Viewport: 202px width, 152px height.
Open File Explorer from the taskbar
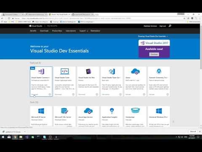[21, 137]
